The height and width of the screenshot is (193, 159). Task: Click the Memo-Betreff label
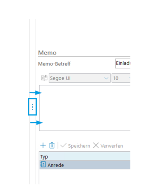pos(54,64)
